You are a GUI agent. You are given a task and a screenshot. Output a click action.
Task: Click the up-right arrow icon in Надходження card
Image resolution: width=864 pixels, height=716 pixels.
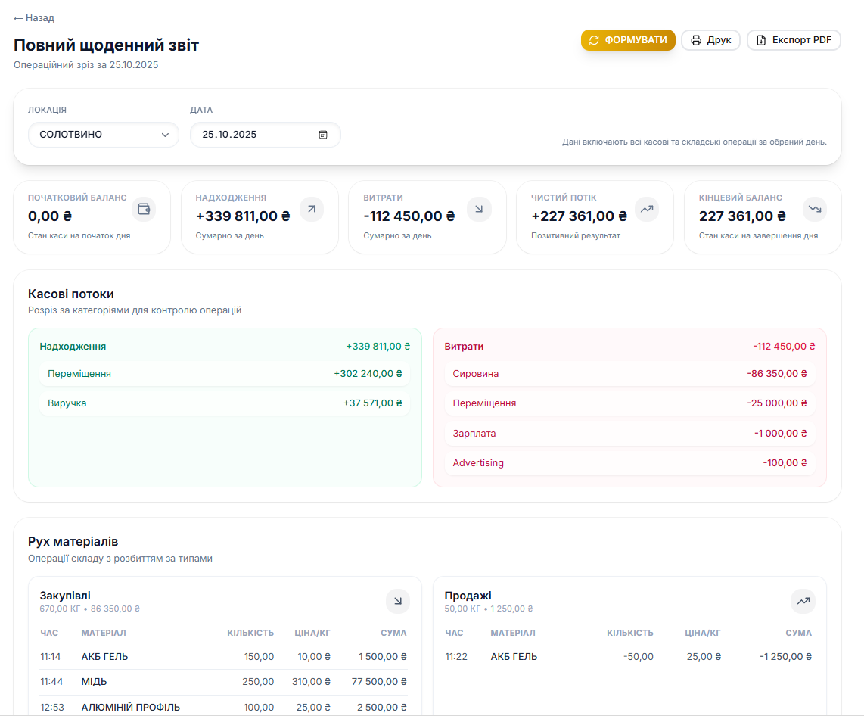pos(312,209)
